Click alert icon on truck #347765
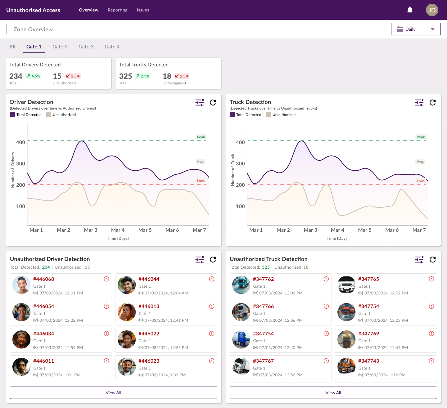 click(431, 279)
